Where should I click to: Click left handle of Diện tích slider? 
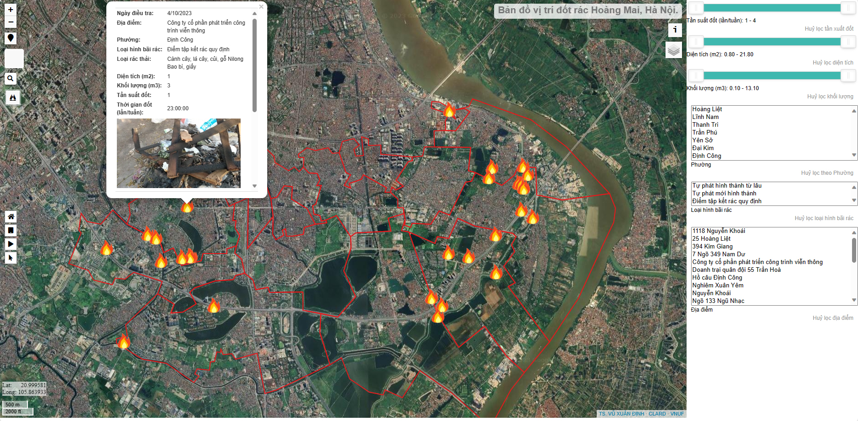[696, 42]
